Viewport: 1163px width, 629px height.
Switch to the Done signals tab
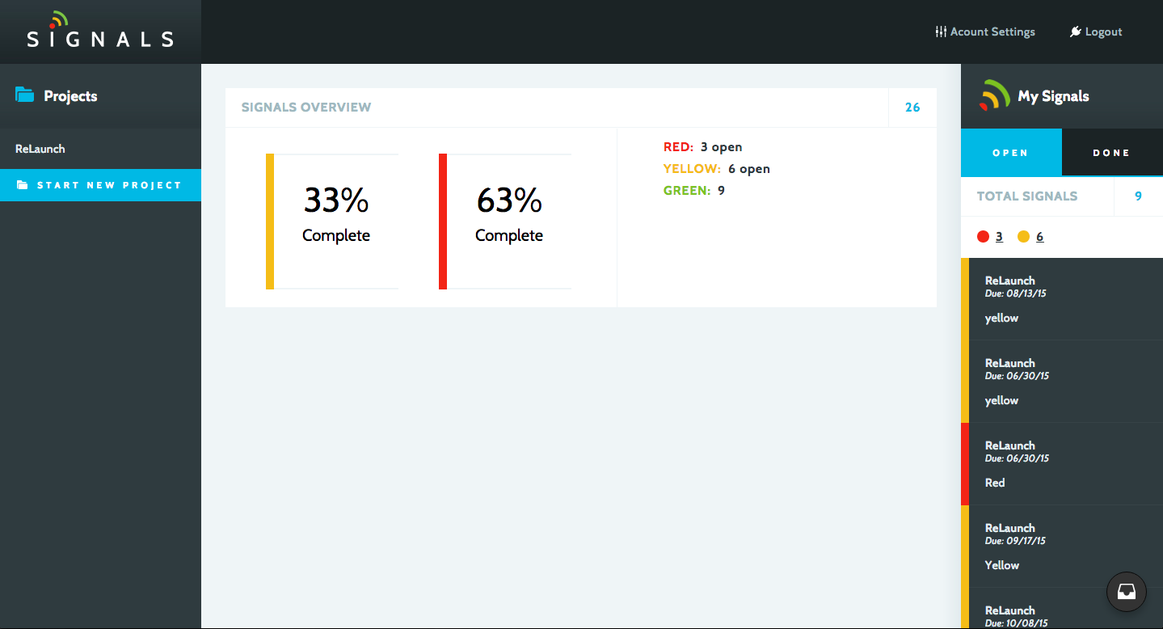point(1112,153)
